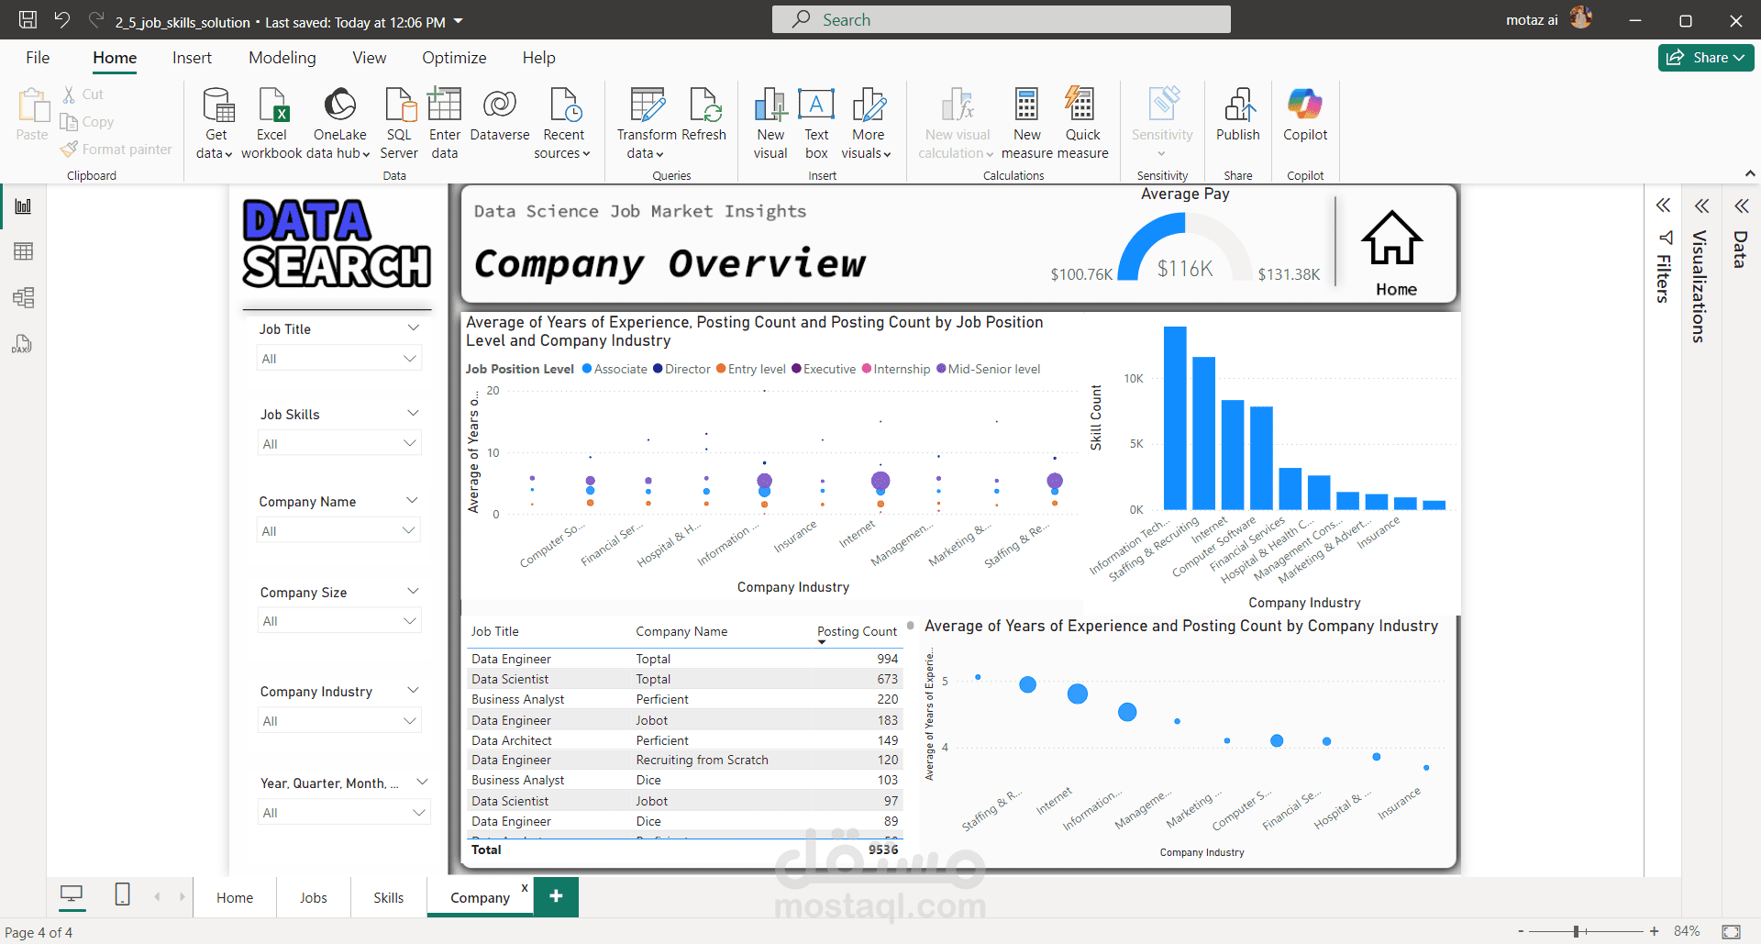Create a New measure
1761x944 pixels.
[1027, 124]
